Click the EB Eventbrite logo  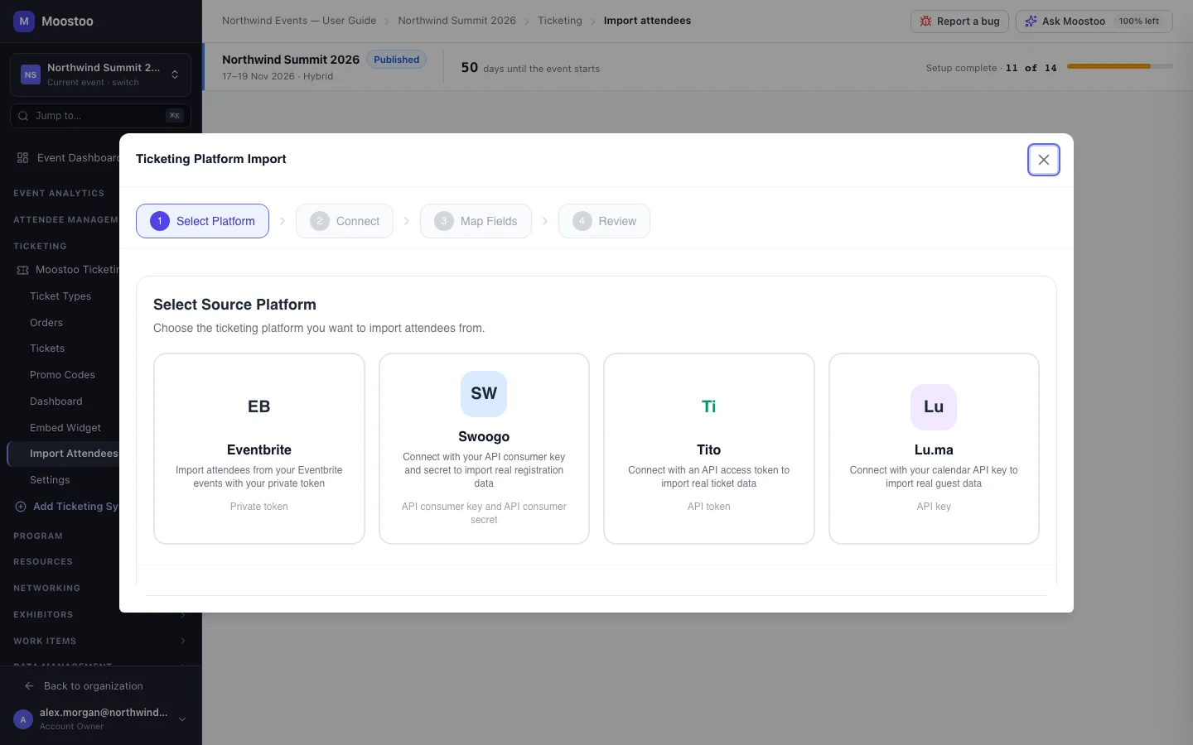tap(259, 406)
